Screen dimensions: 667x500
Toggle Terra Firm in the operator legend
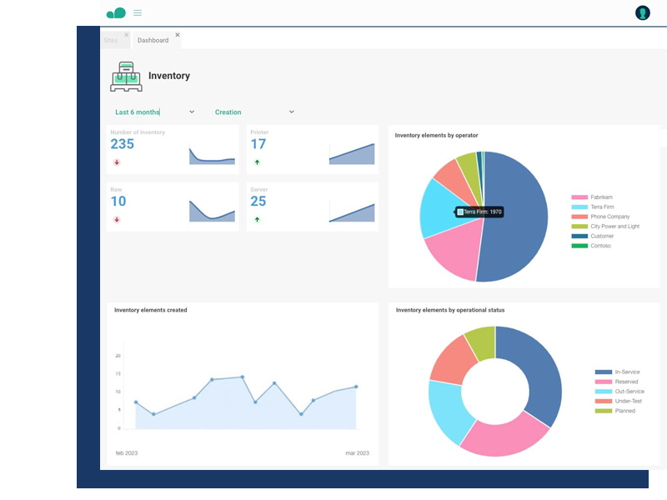click(x=602, y=207)
